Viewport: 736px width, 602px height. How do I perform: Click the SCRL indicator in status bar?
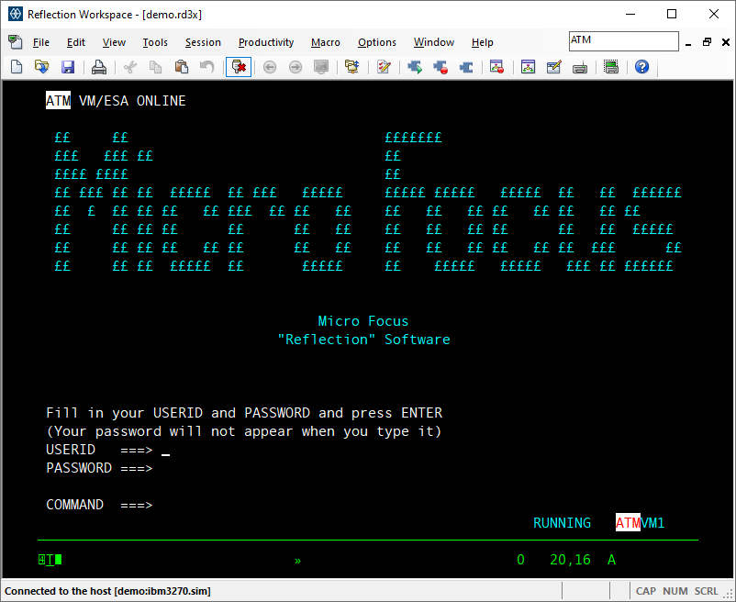click(x=706, y=591)
